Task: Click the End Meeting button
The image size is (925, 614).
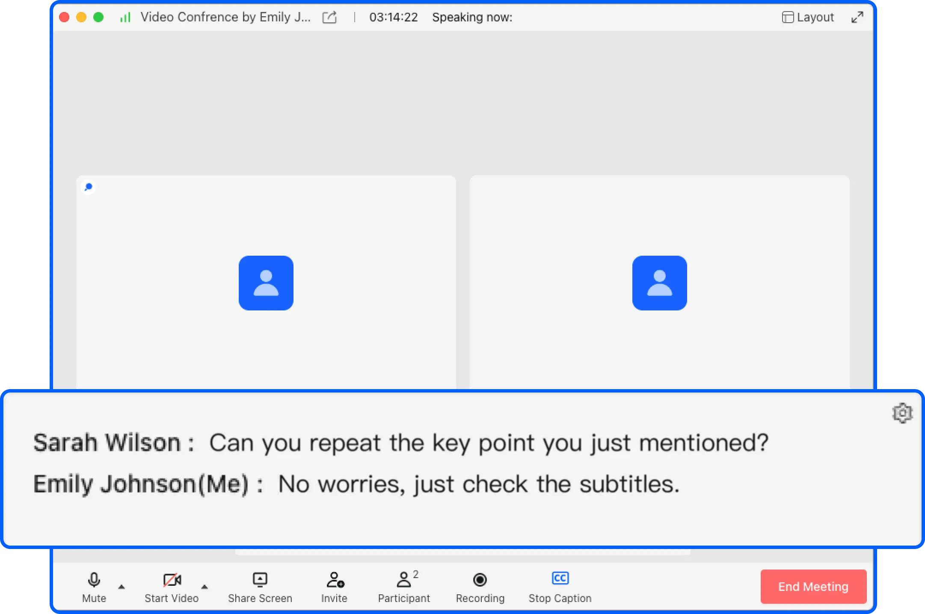Action: pyautogui.click(x=813, y=587)
